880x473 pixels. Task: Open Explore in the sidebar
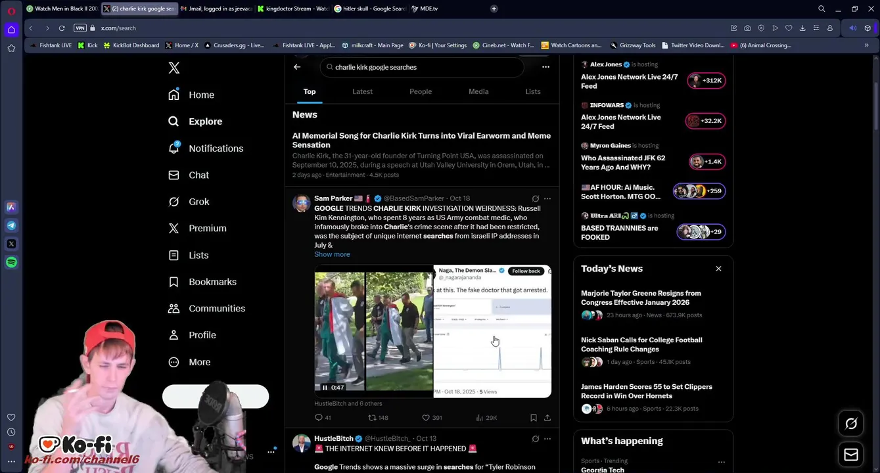(195, 122)
